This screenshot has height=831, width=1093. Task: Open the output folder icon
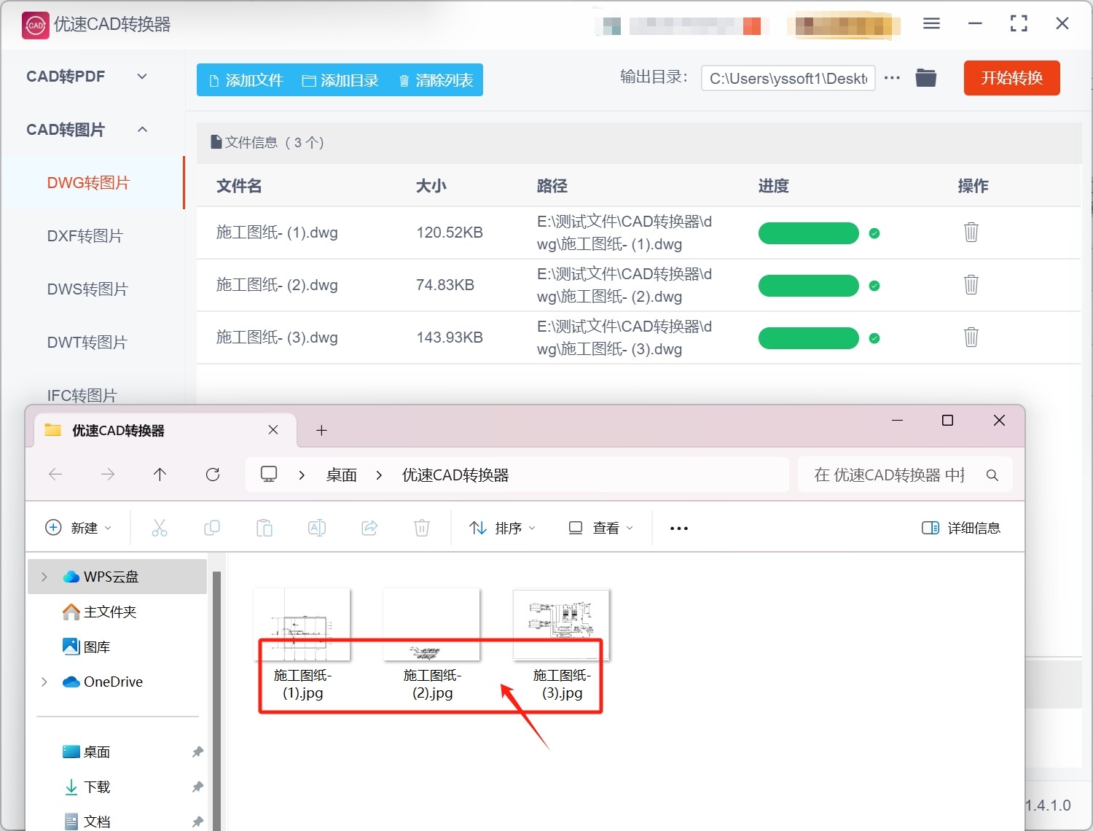925,78
